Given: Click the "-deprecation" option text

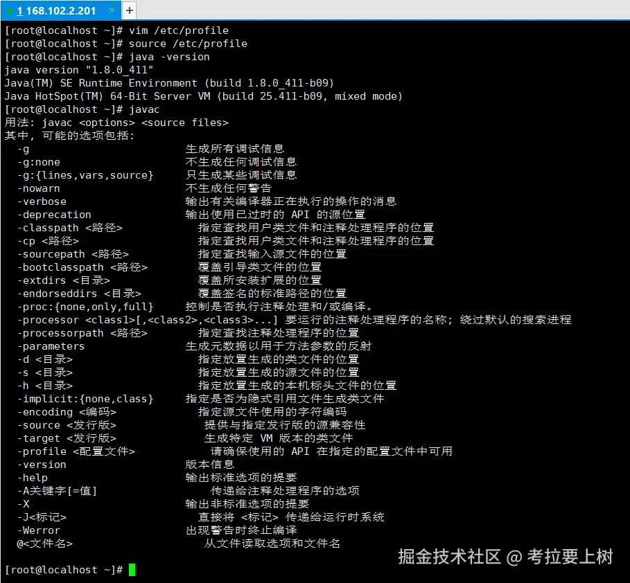Looking at the screenshot, I should click(x=54, y=214).
